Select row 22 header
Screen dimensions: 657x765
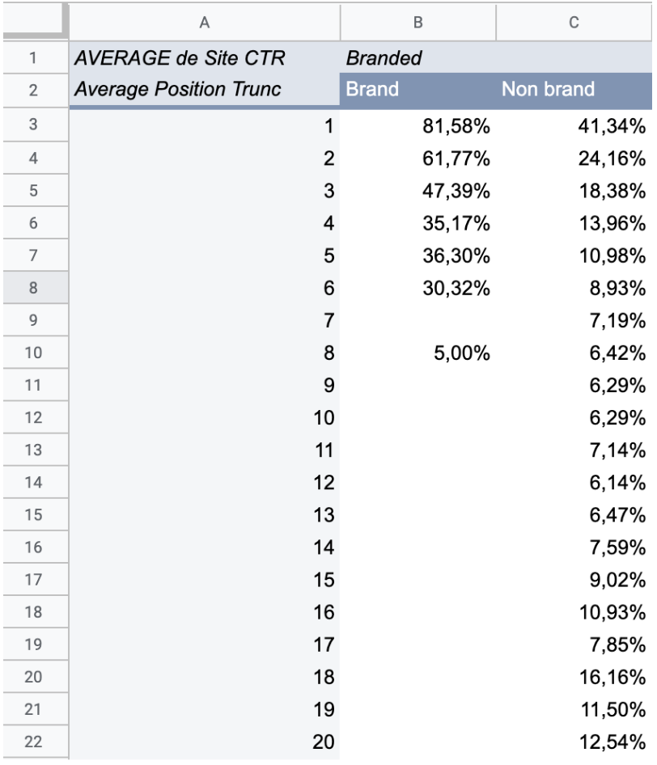point(35,742)
